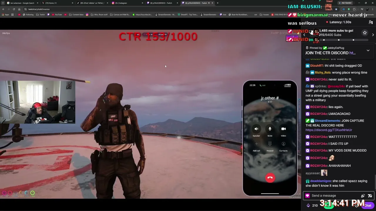Click the subs goal progress bar
Viewport: 376px width, 211px height.
pos(339,40)
